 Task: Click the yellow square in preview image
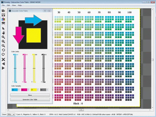click(x=34, y=35)
